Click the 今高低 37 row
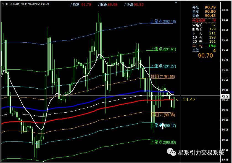This screenshot has width=232, height=163. tap(204, 25)
